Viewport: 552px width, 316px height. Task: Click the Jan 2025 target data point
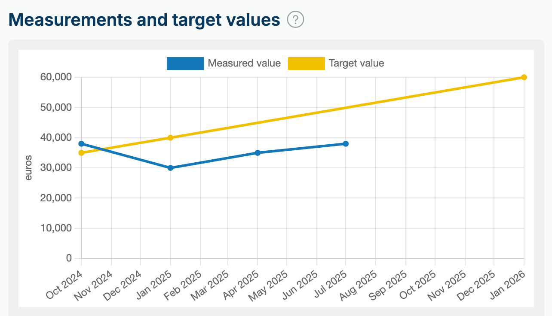[x=171, y=137]
